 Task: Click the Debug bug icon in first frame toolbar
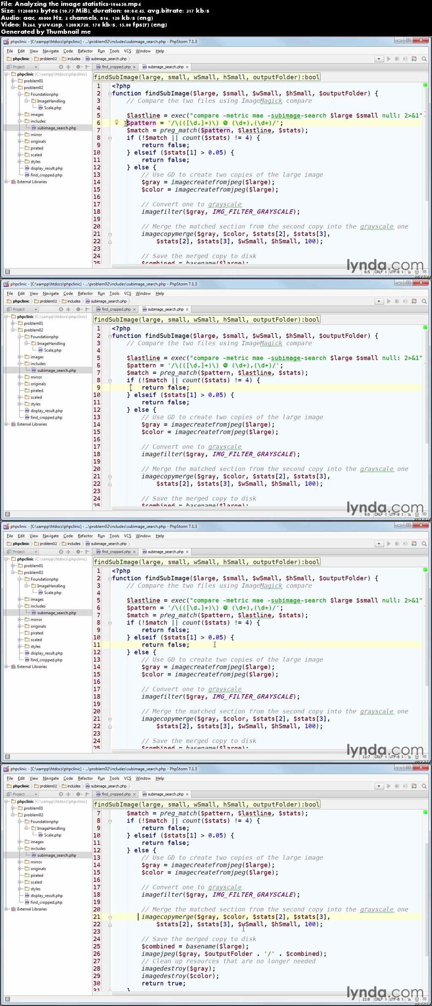(x=397, y=59)
